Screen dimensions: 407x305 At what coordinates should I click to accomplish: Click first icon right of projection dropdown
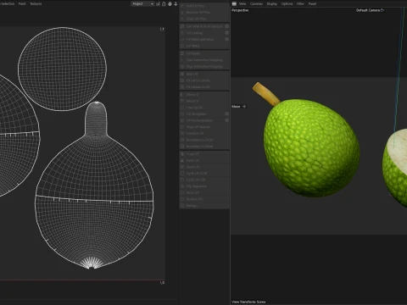click(158, 4)
